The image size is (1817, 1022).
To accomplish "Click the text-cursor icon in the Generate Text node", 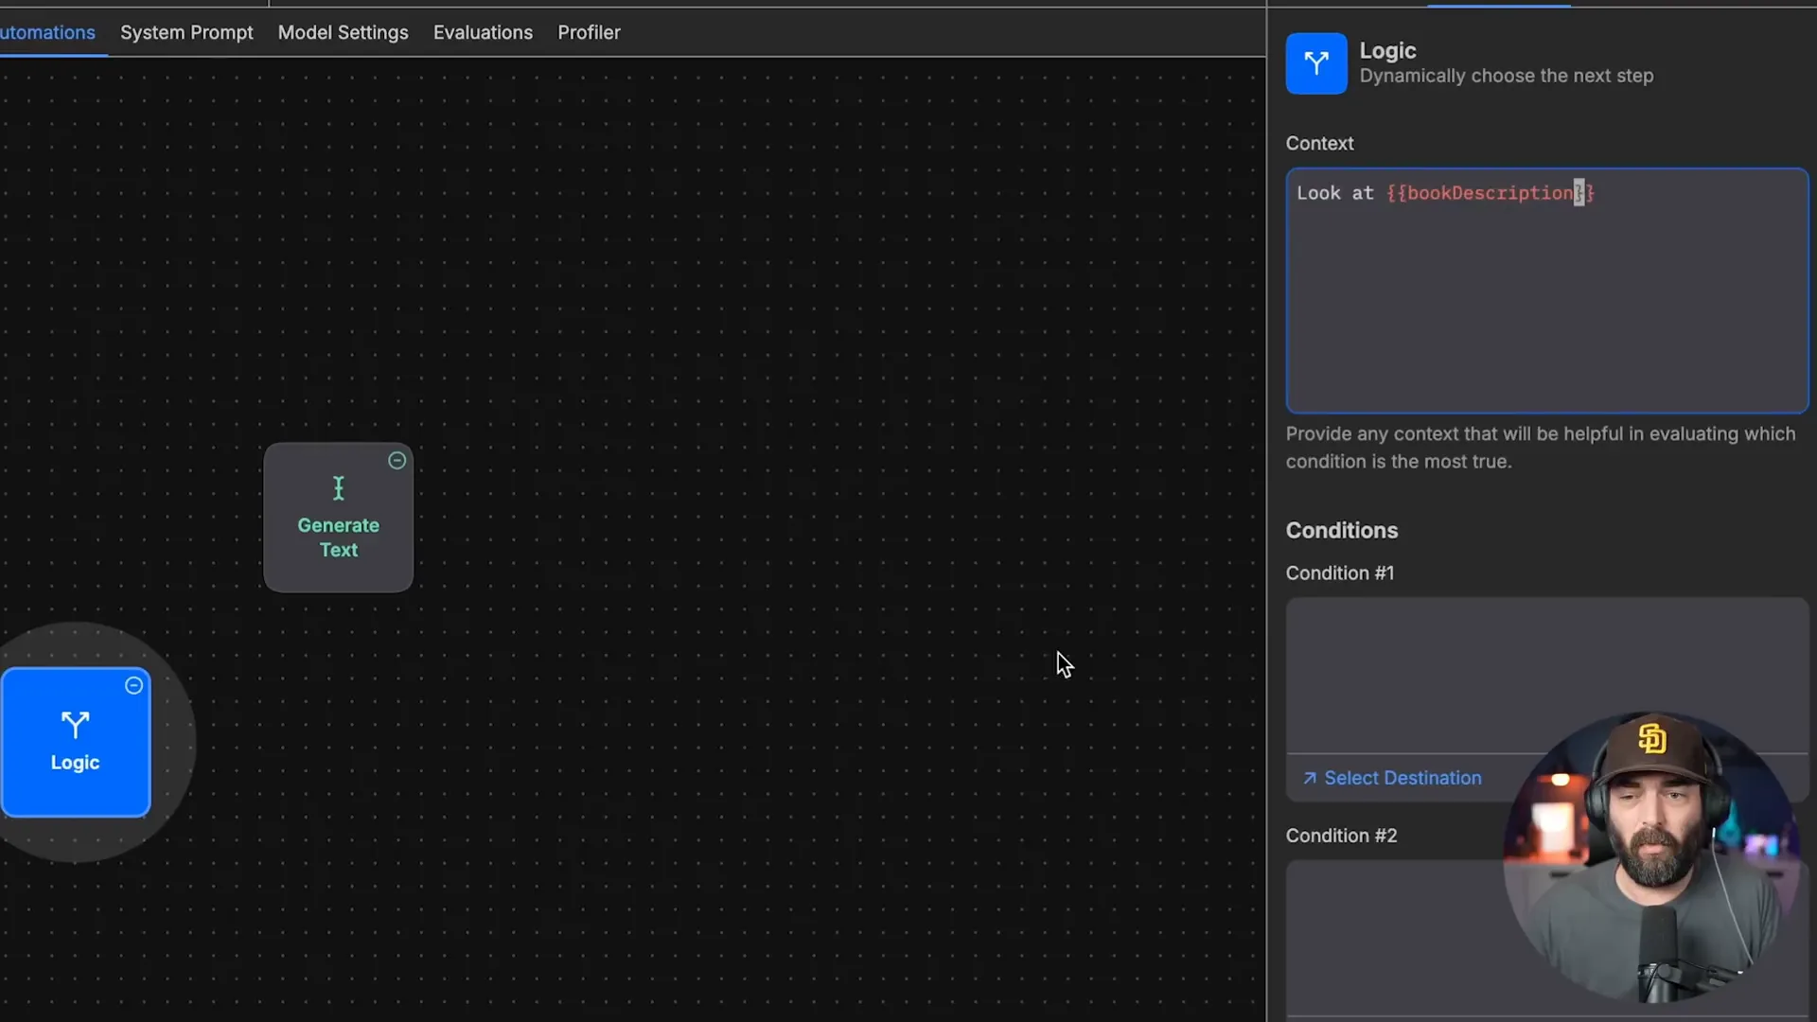I will click(x=338, y=488).
